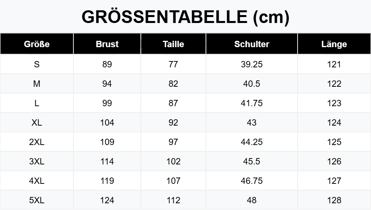Select the 4XL size cell

(x=37, y=181)
